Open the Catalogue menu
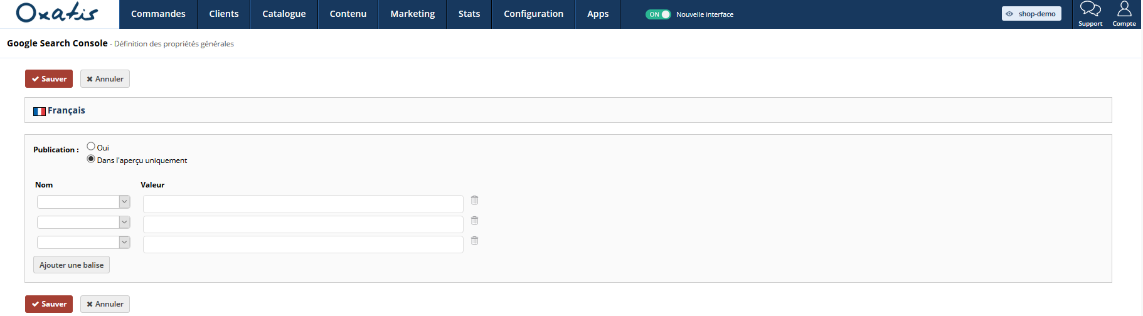1143x316 pixels. 284,14
